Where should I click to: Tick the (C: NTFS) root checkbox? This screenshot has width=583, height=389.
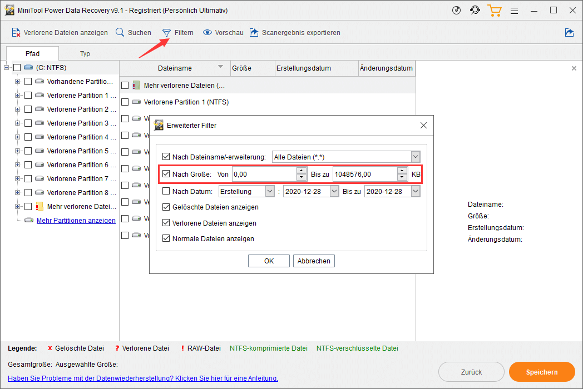[x=17, y=68]
